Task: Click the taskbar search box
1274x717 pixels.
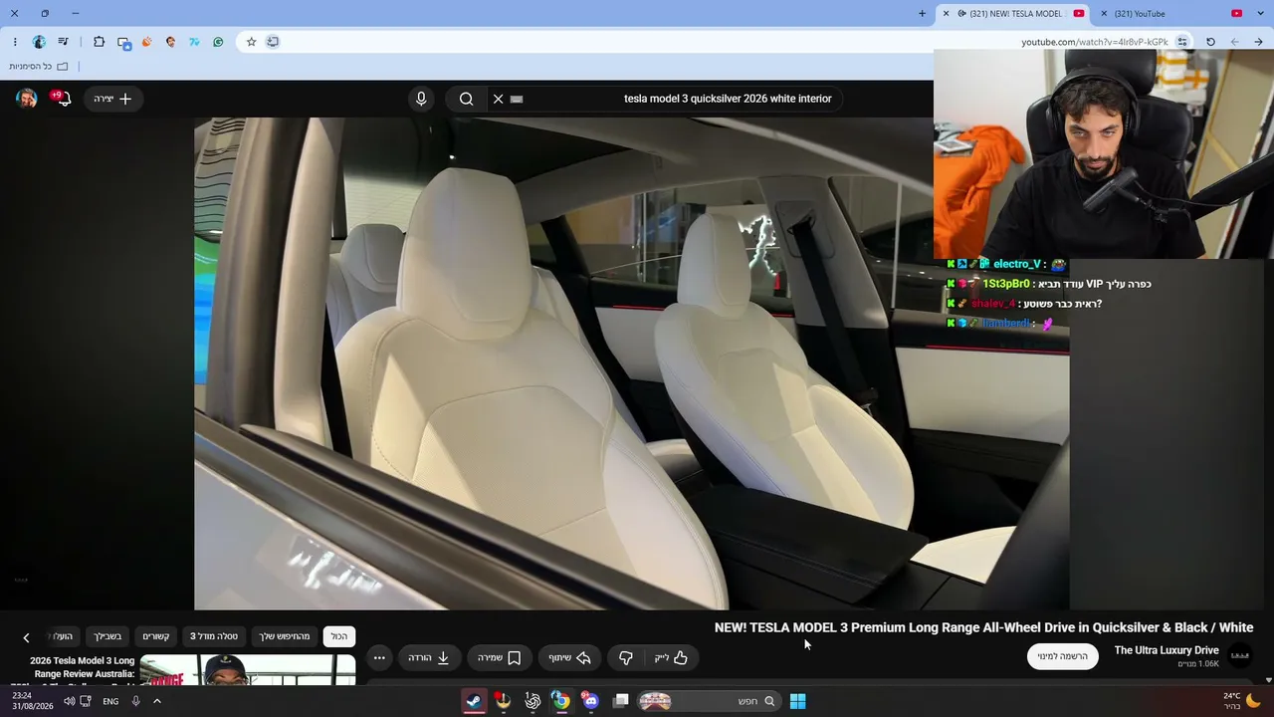Action: [709, 701]
